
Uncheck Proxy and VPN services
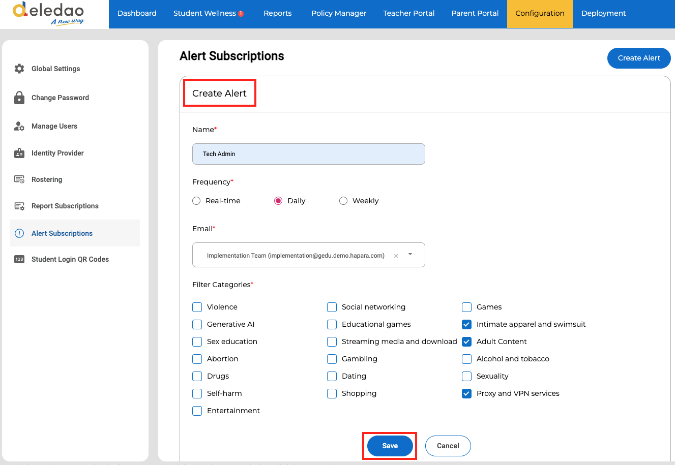(467, 393)
